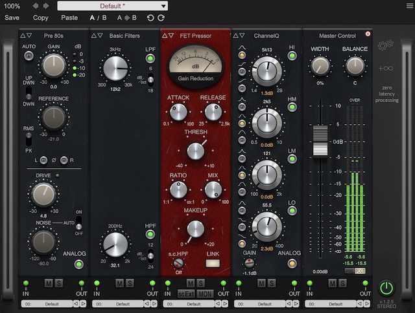Toggle the HI band EQ button
The height and width of the screenshot is (313, 415).
292,56
